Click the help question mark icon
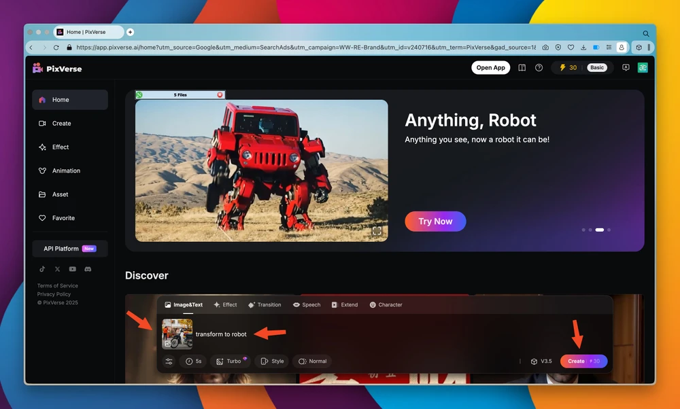The image size is (680, 409). click(x=539, y=68)
